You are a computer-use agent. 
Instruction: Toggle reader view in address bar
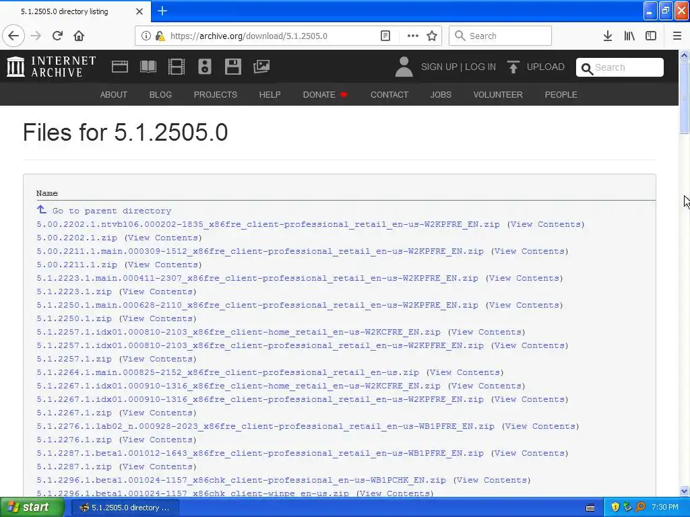385,36
